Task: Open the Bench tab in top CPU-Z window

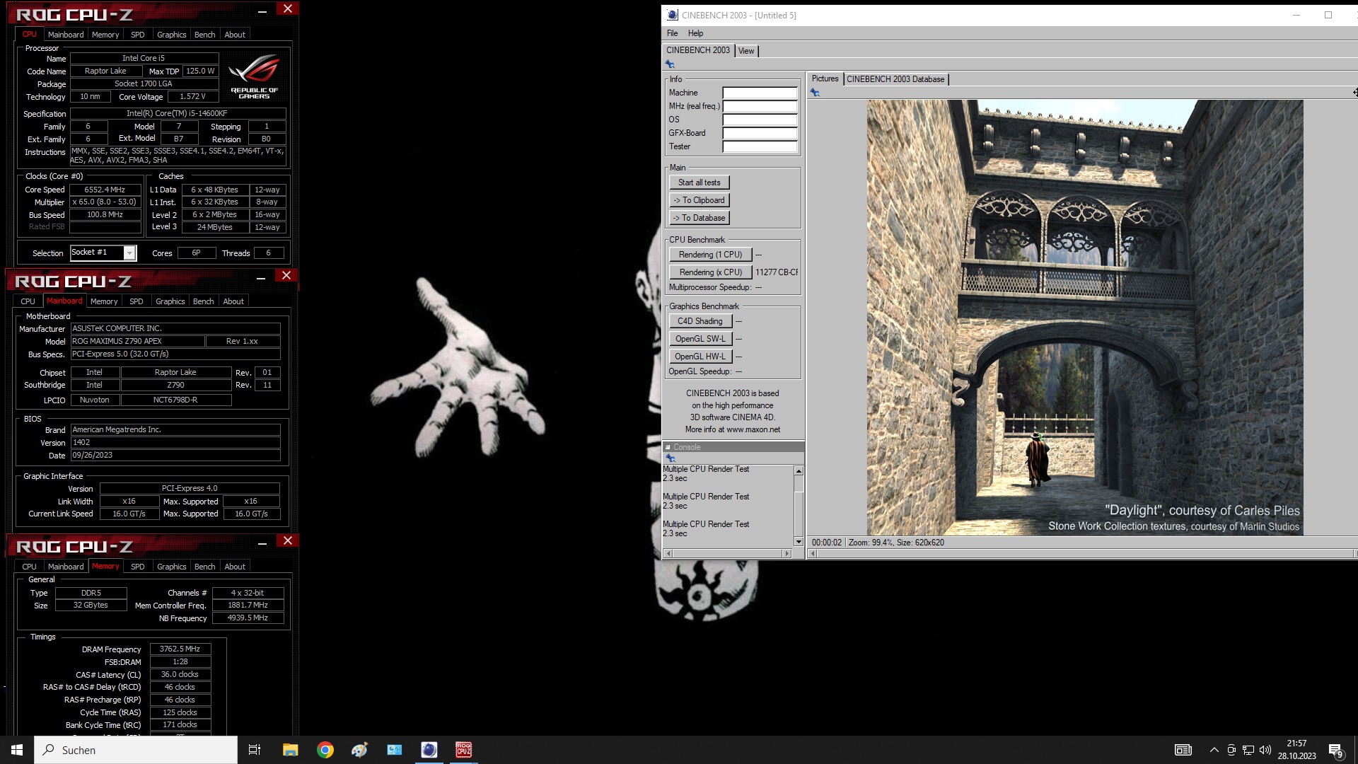Action: 204,35
